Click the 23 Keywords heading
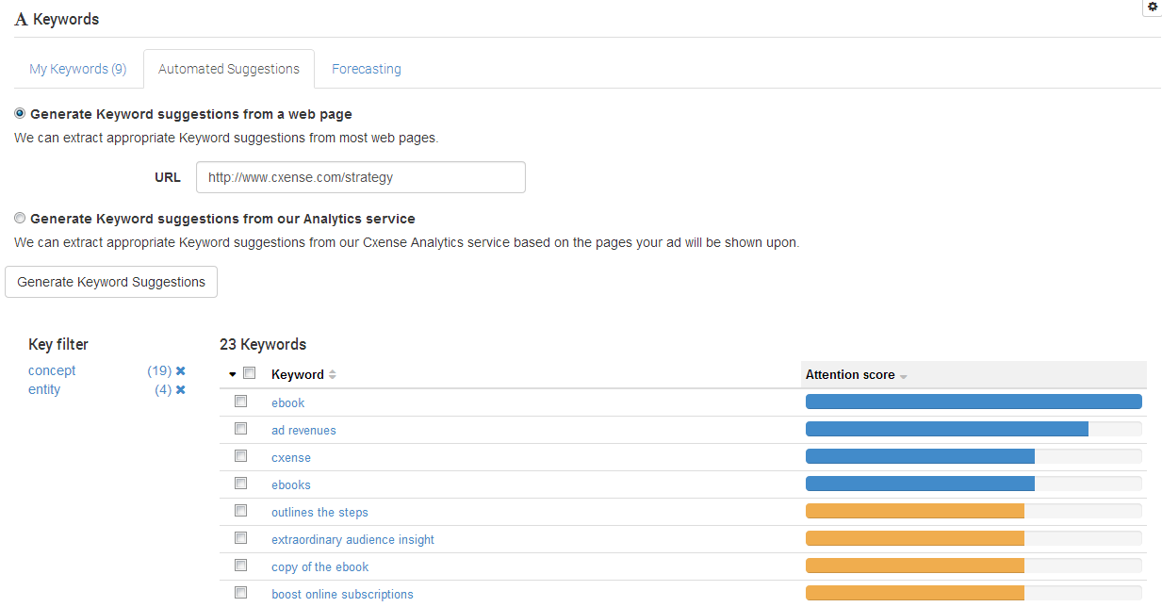This screenshot has width=1162, height=607. tap(263, 344)
